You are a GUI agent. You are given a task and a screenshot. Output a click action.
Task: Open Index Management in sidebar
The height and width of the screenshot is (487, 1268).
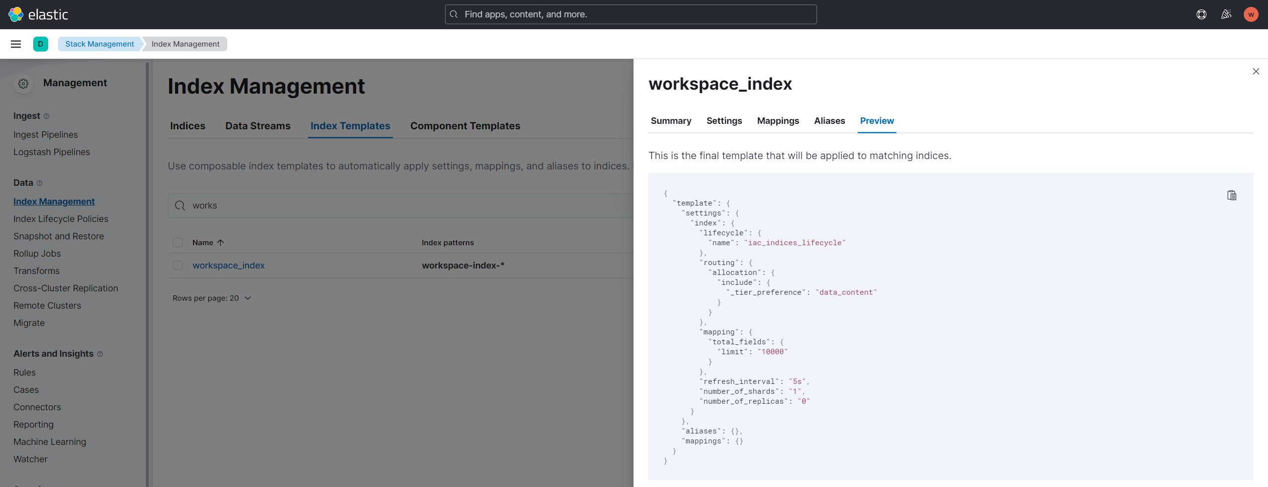point(54,202)
